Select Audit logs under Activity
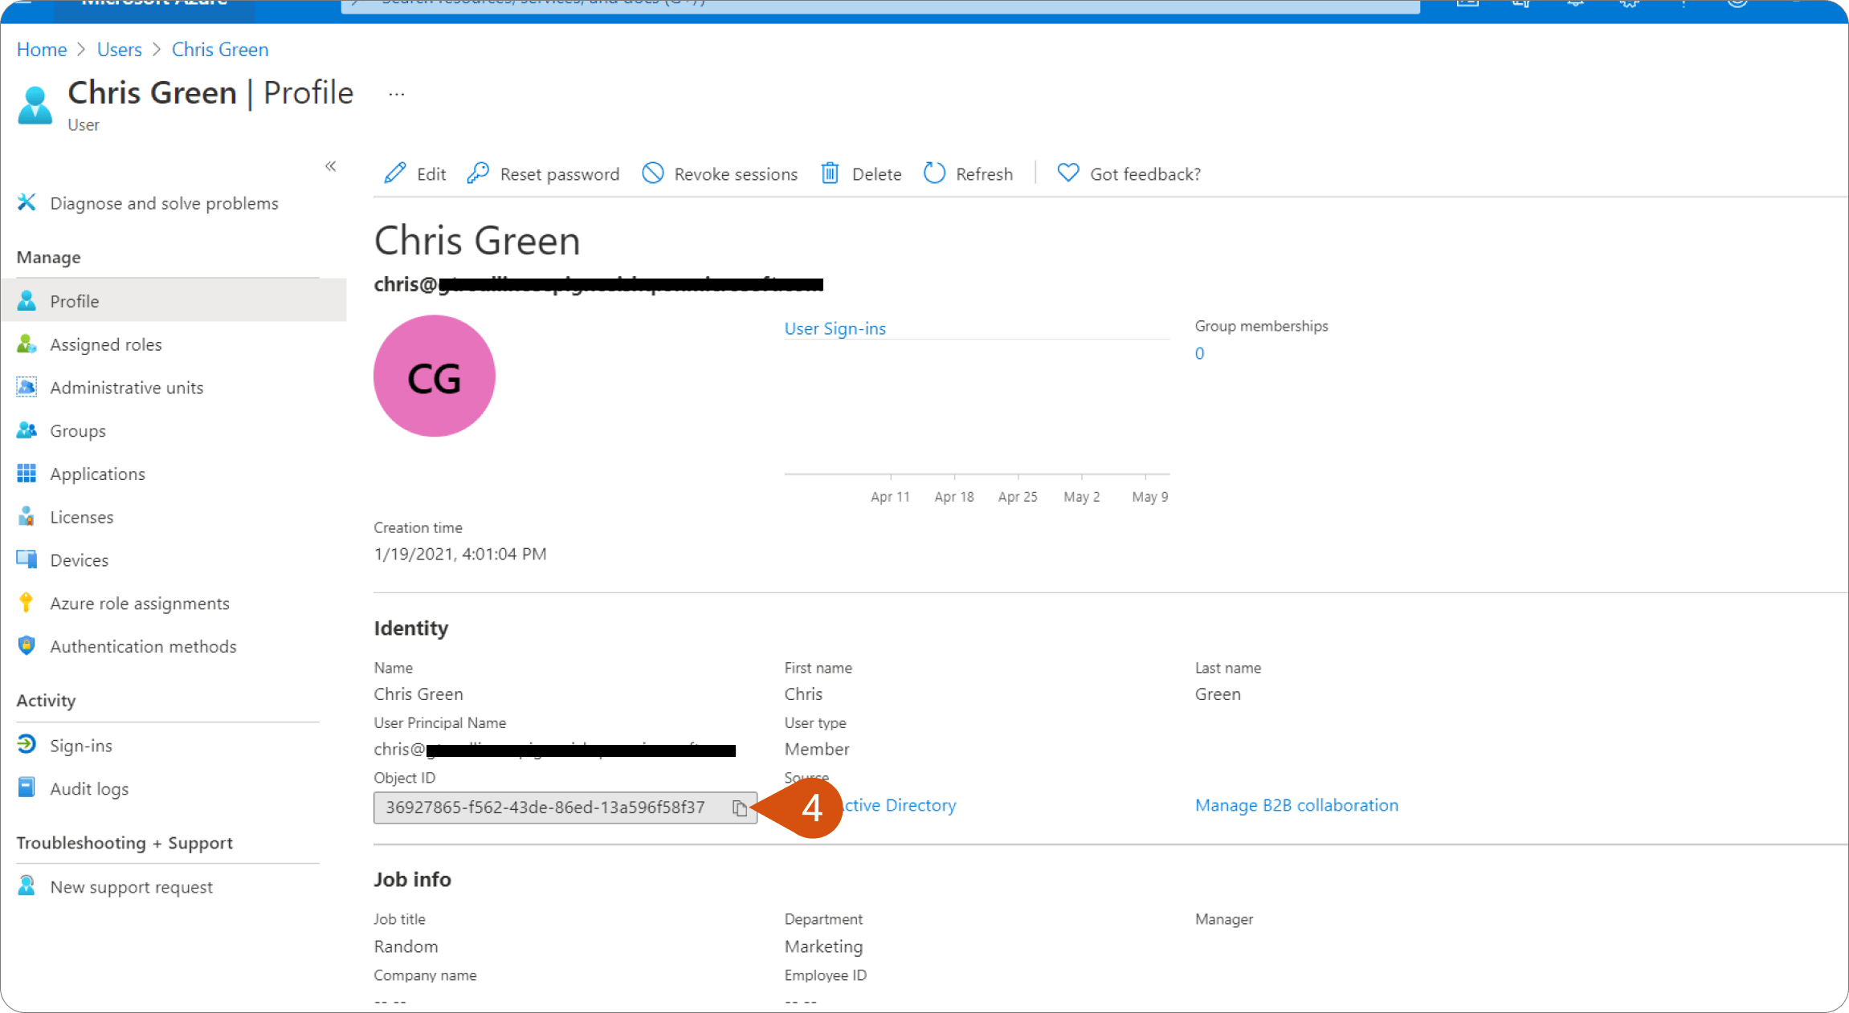This screenshot has height=1013, width=1849. coord(88,787)
